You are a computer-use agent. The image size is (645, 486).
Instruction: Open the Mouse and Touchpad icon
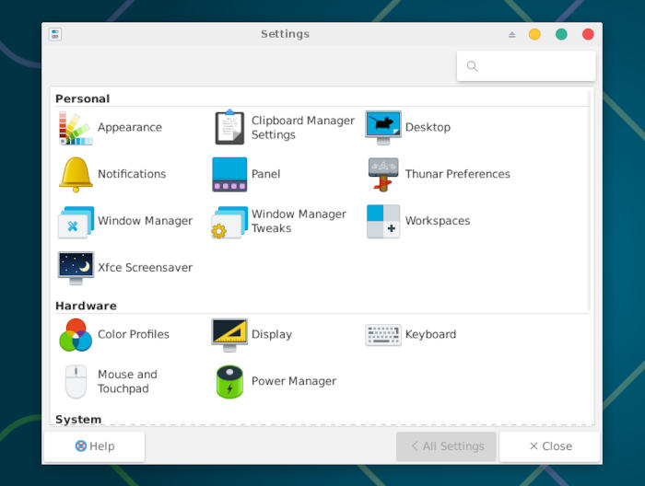[76, 382]
